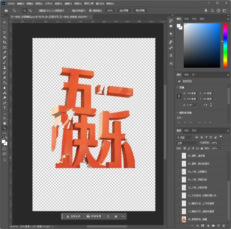Open the fill '填充' dropdown arrow
Viewport: 231px width, 229px height.
pos(220,148)
